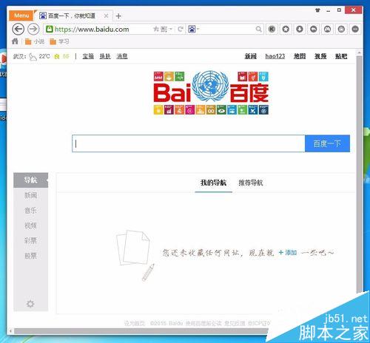Viewport: 370px width, 343px height.
Task: Click the minus circle toolbar button
Action: (355, 29)
